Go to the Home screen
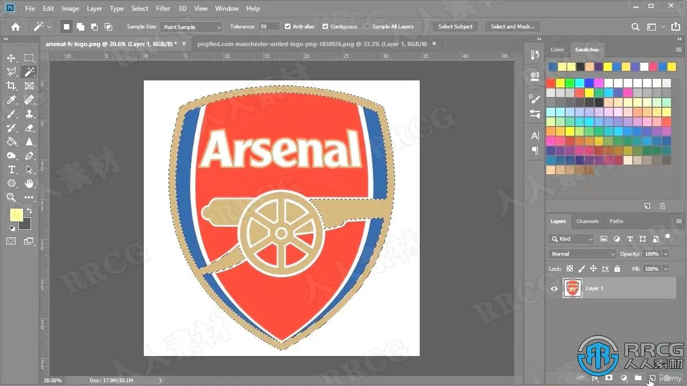This screenshot has height=386, width=687. [16, 27]
